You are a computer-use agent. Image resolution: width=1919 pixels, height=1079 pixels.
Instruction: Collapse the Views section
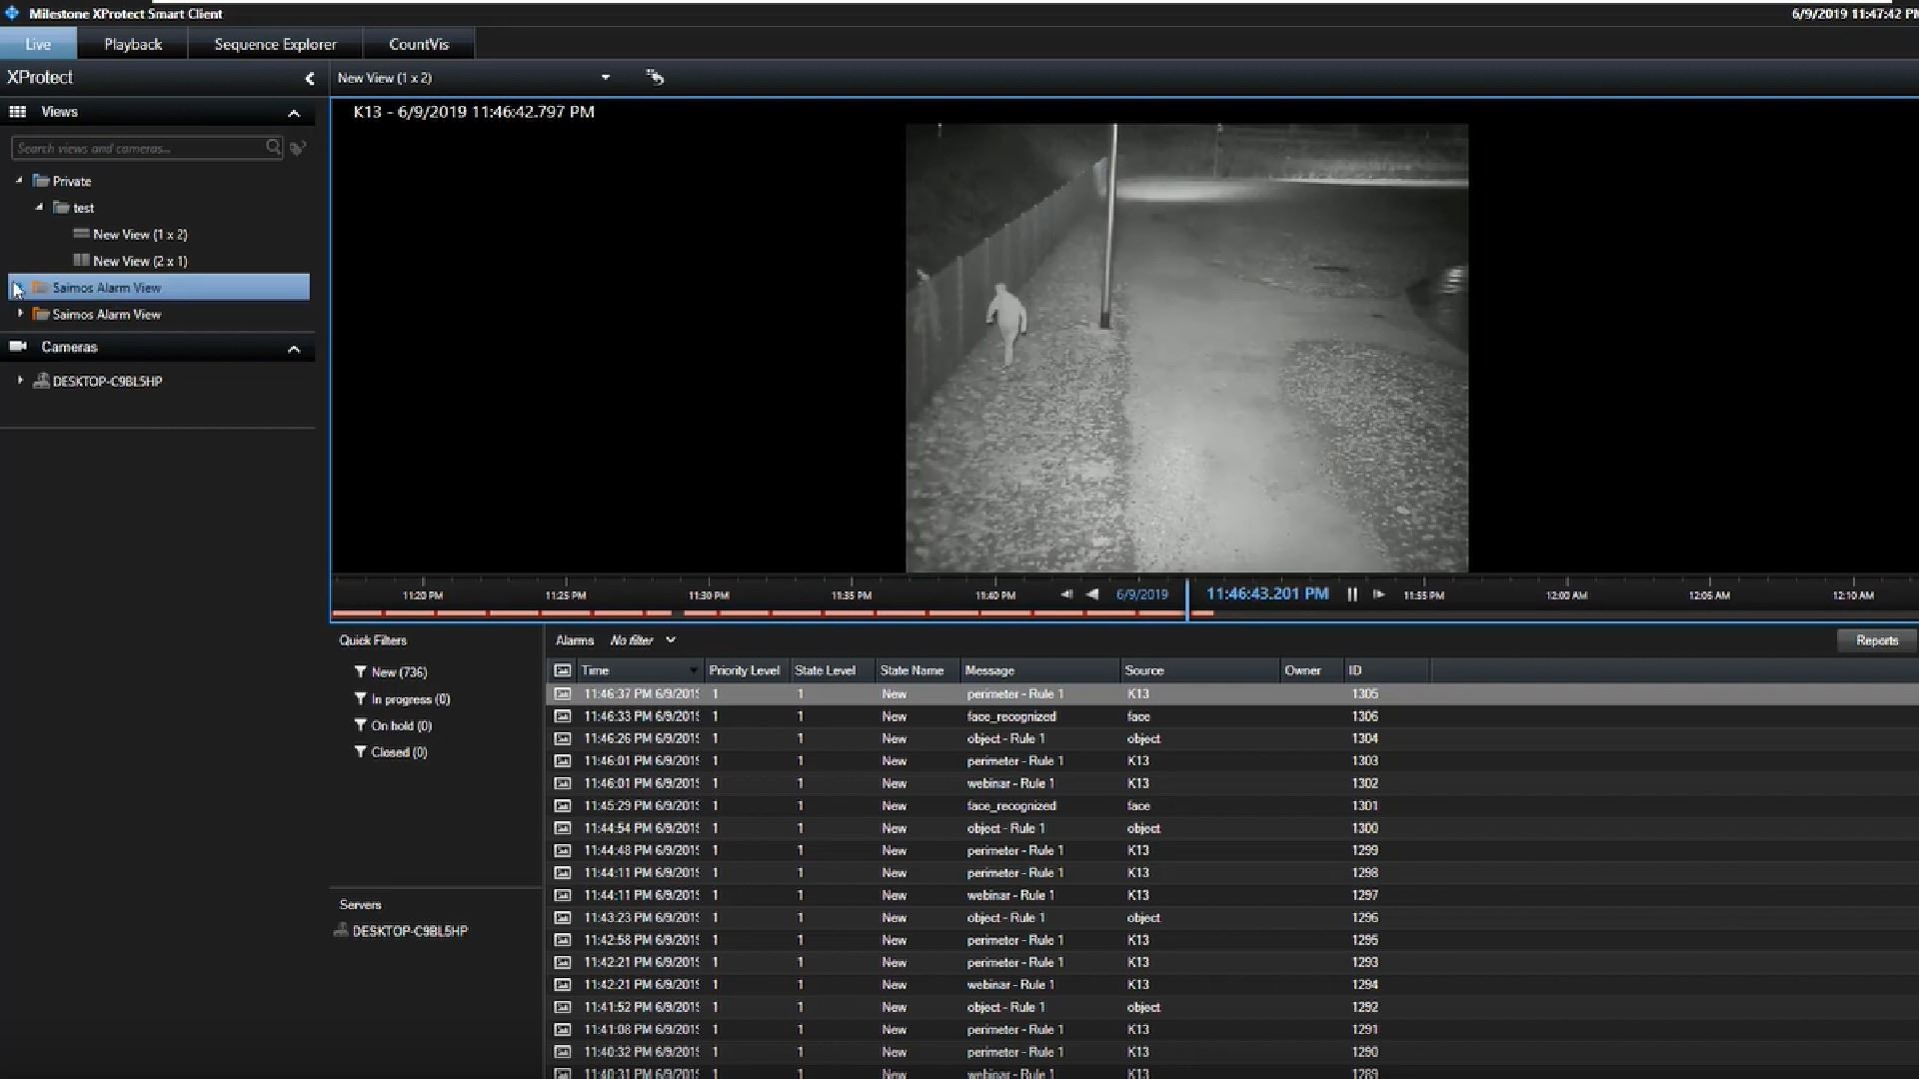click(x=294, y=113)
